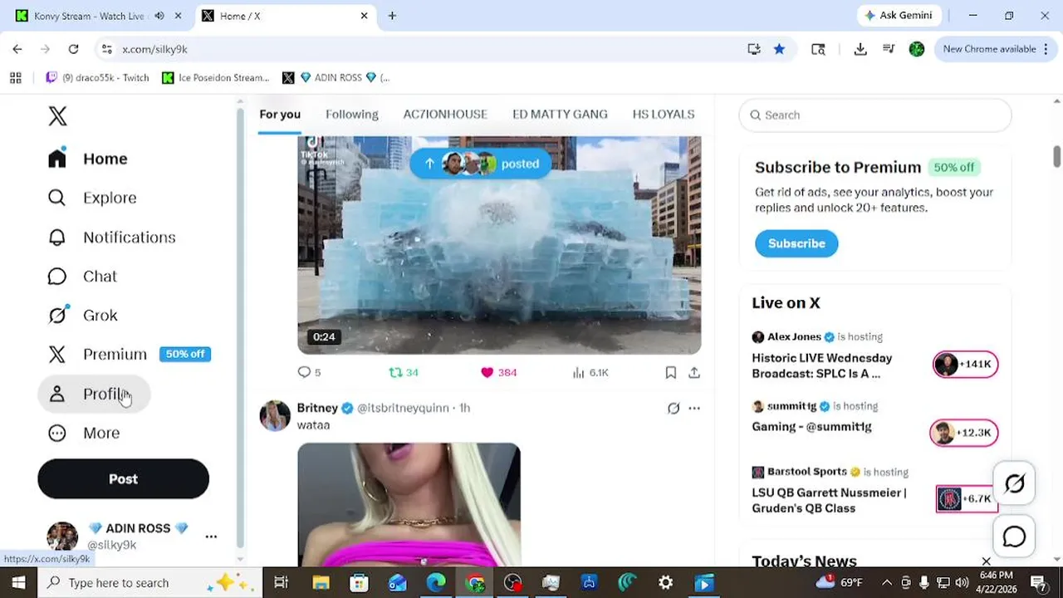Image resolution: width=1063 pixels, height=598 pixels.
Task: Open the ADIN ROSS bookmark in bookmarks bar
Action: coord(336,77)
